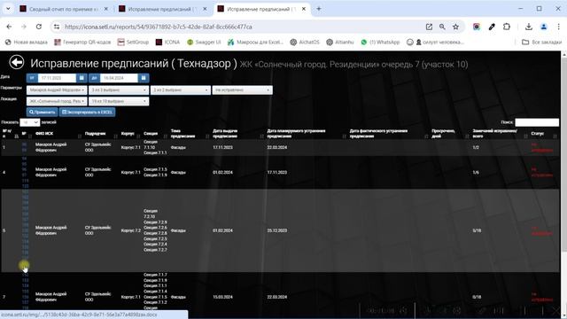Open 'Генератор QR-кодов' bookmark

click(x=82, y=43)
